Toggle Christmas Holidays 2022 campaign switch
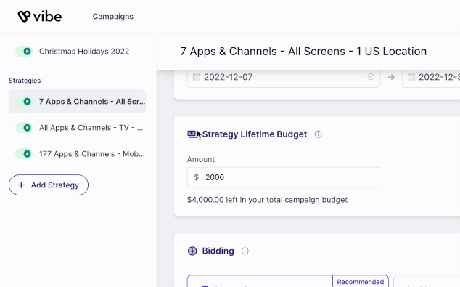Image resolution: width=460 pixels, height=287 pixels. click(24, 52)
